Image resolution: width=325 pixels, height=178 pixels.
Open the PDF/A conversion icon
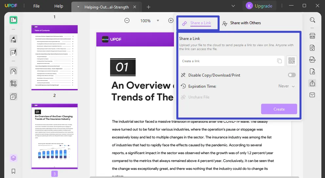312,60
